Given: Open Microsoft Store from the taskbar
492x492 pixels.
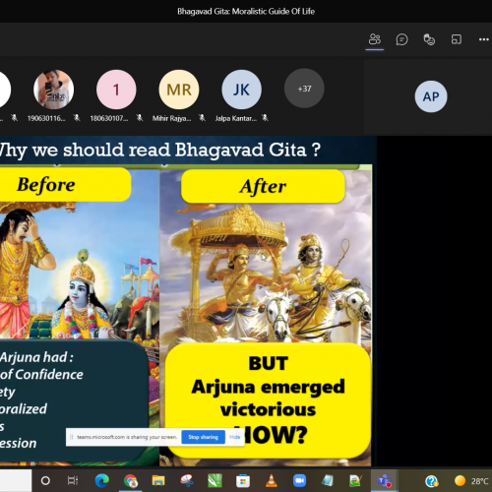Looking at the screenshot, I should (243, 481).
